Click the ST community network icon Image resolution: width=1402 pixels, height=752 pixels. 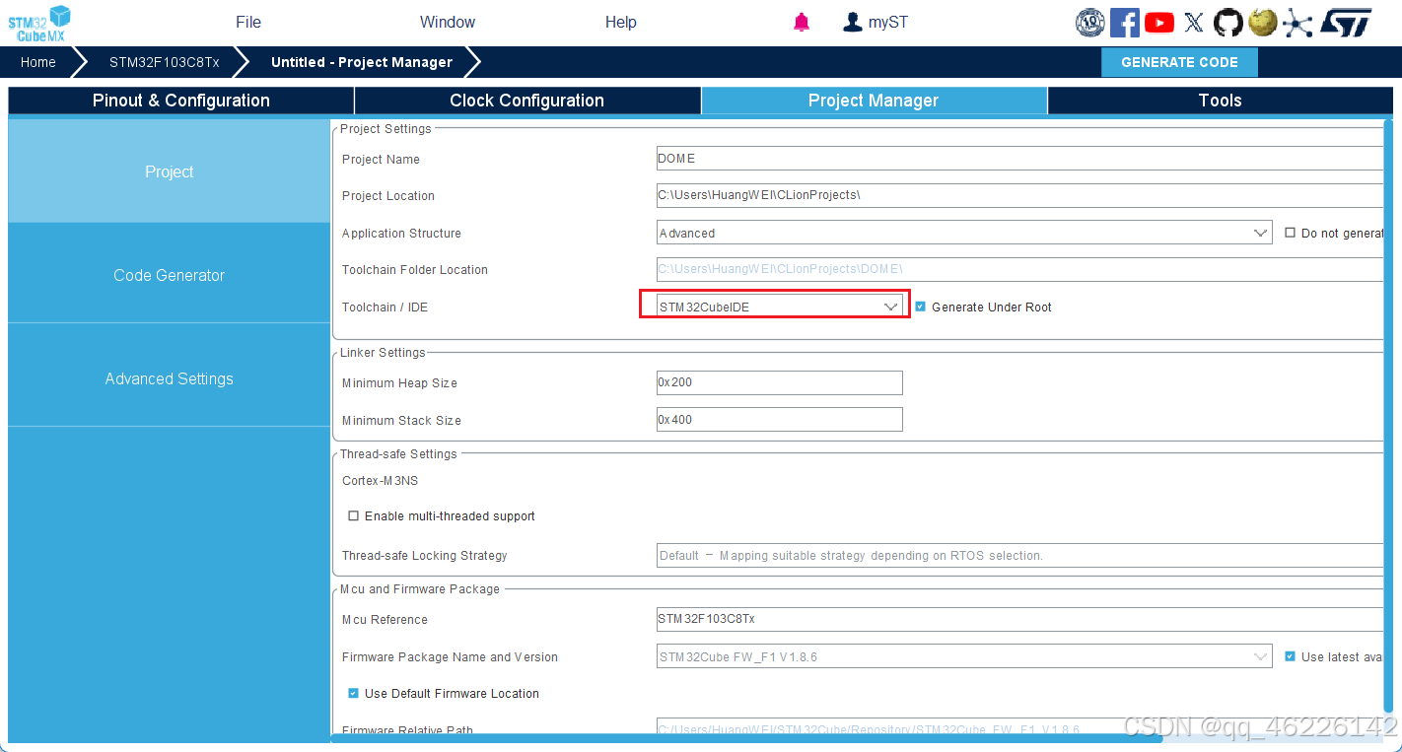point(1297,22)
